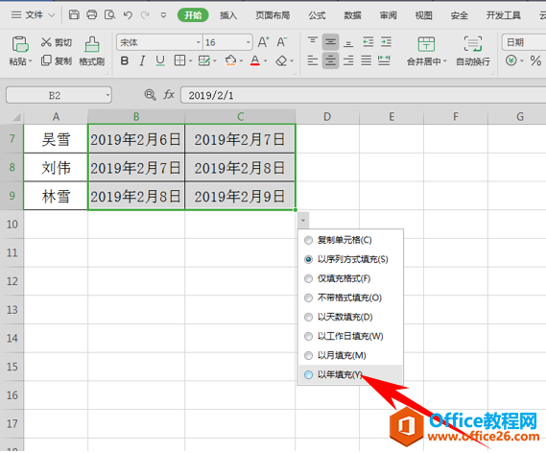Click the formula bar input 2019/2/1
The width and height of the screenshot is (546, 453).
[x=363, y=95]
